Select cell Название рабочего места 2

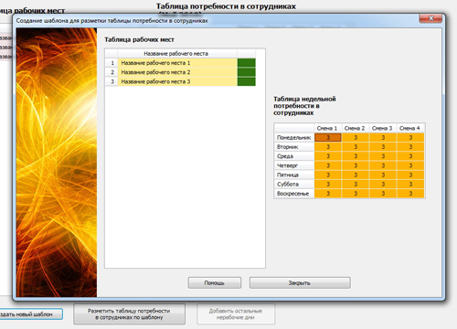coord(177,72)
